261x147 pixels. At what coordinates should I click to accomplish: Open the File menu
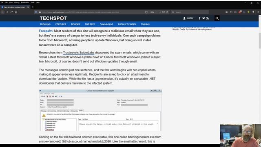tap(2, 2)
